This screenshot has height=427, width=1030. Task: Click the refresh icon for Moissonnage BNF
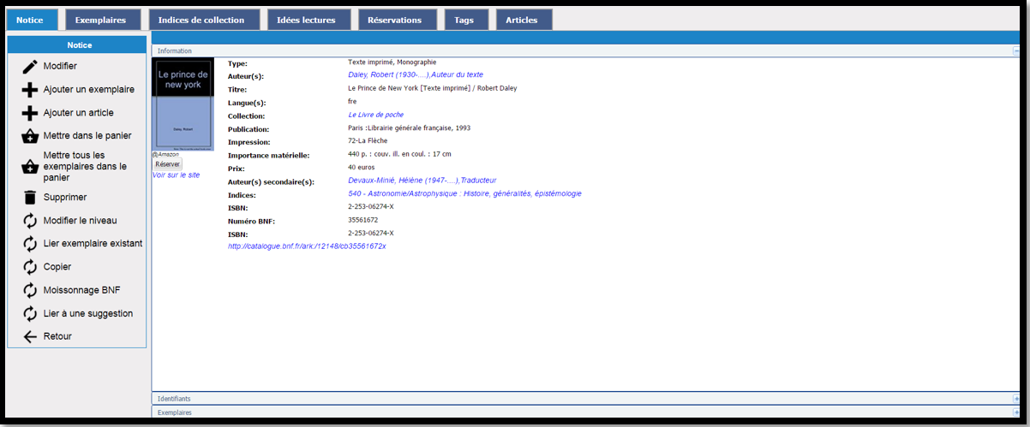click(x=30, y=290)
